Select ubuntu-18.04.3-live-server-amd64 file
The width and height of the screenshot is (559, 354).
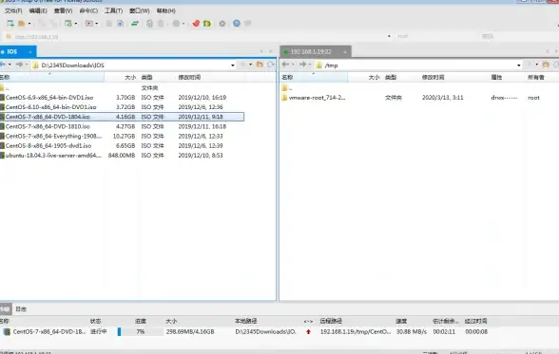53,156
